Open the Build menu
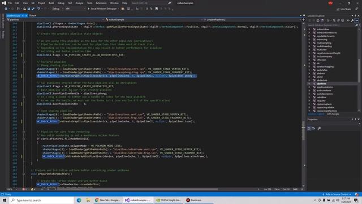This screenshot has width=362, height=204. [51, 3]
